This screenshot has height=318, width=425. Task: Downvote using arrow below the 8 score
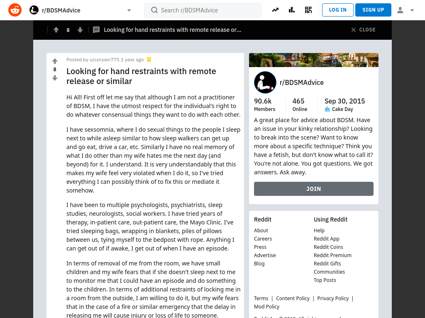tap(55, 78)
